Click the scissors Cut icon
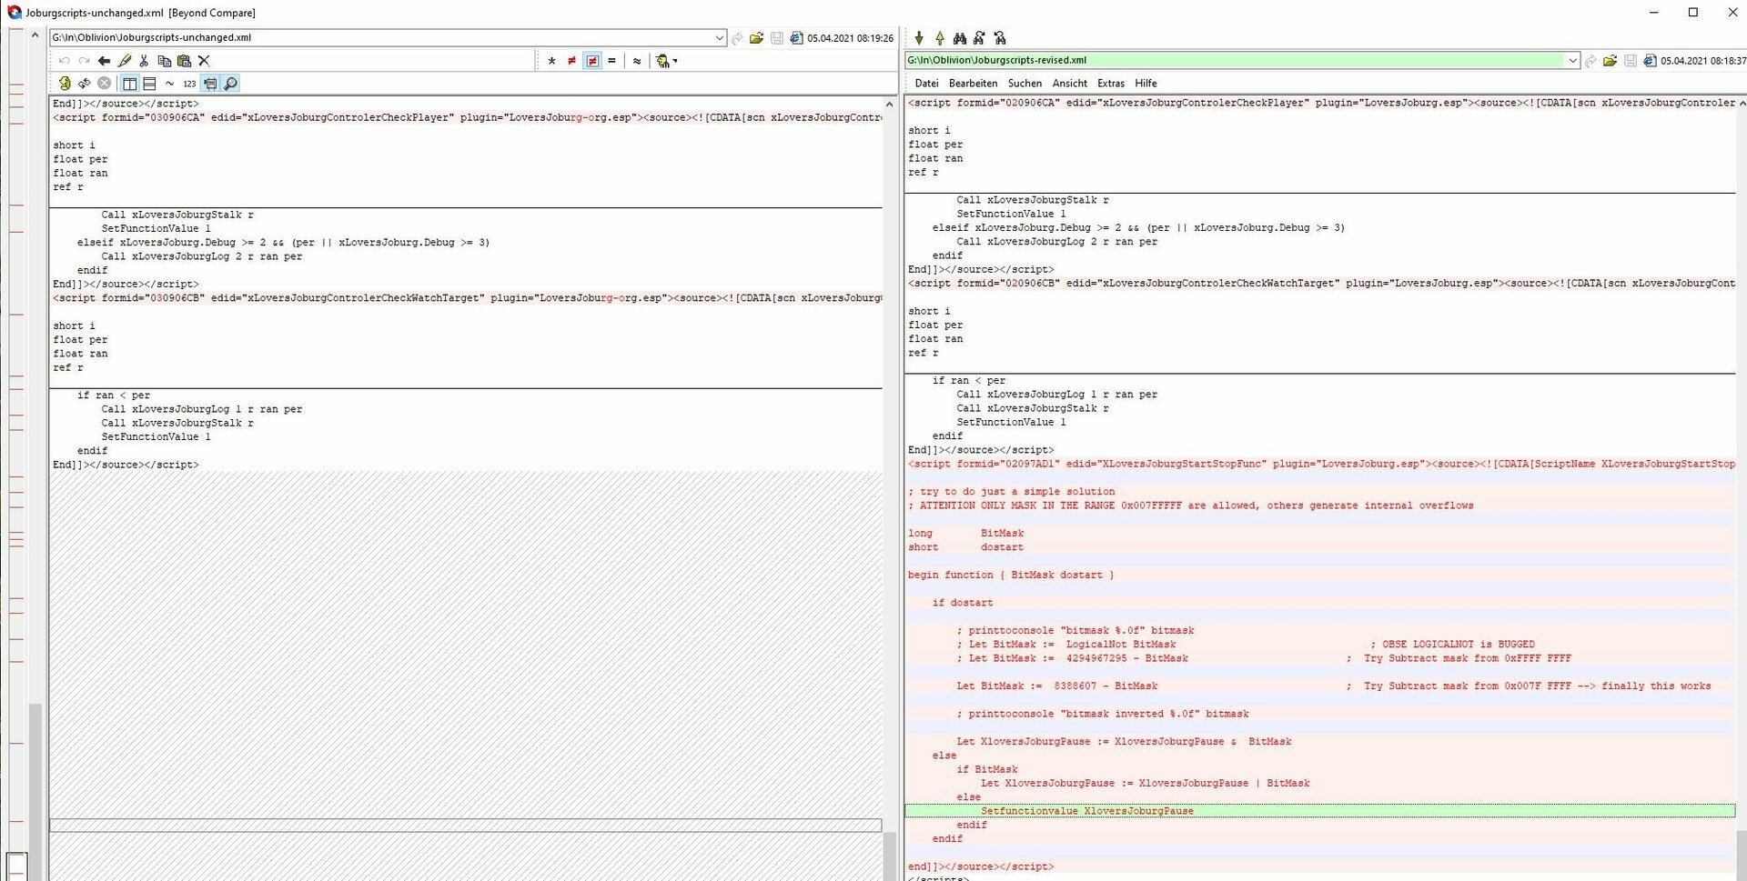This screenshot has width=1747, height=881. [144, 61]
